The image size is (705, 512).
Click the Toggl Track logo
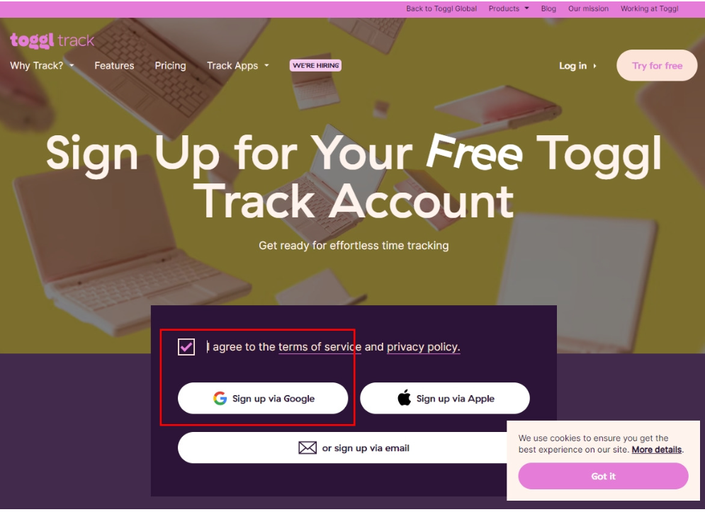click(52, 40)
